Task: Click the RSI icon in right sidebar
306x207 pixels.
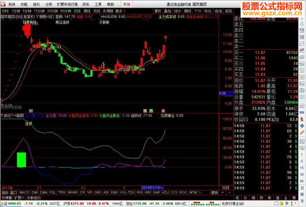Action: click(x=302, y=112)
